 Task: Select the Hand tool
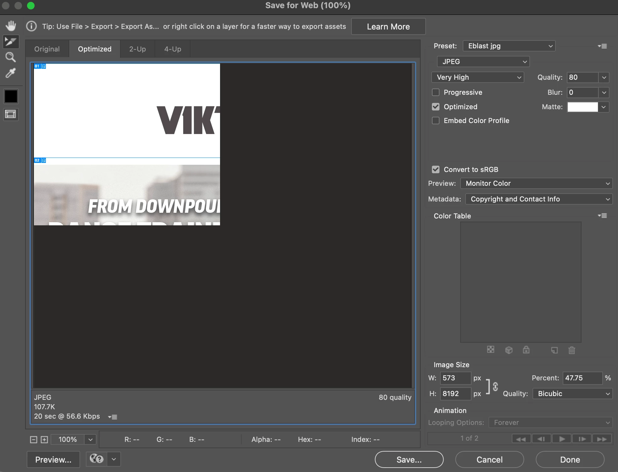11,26
